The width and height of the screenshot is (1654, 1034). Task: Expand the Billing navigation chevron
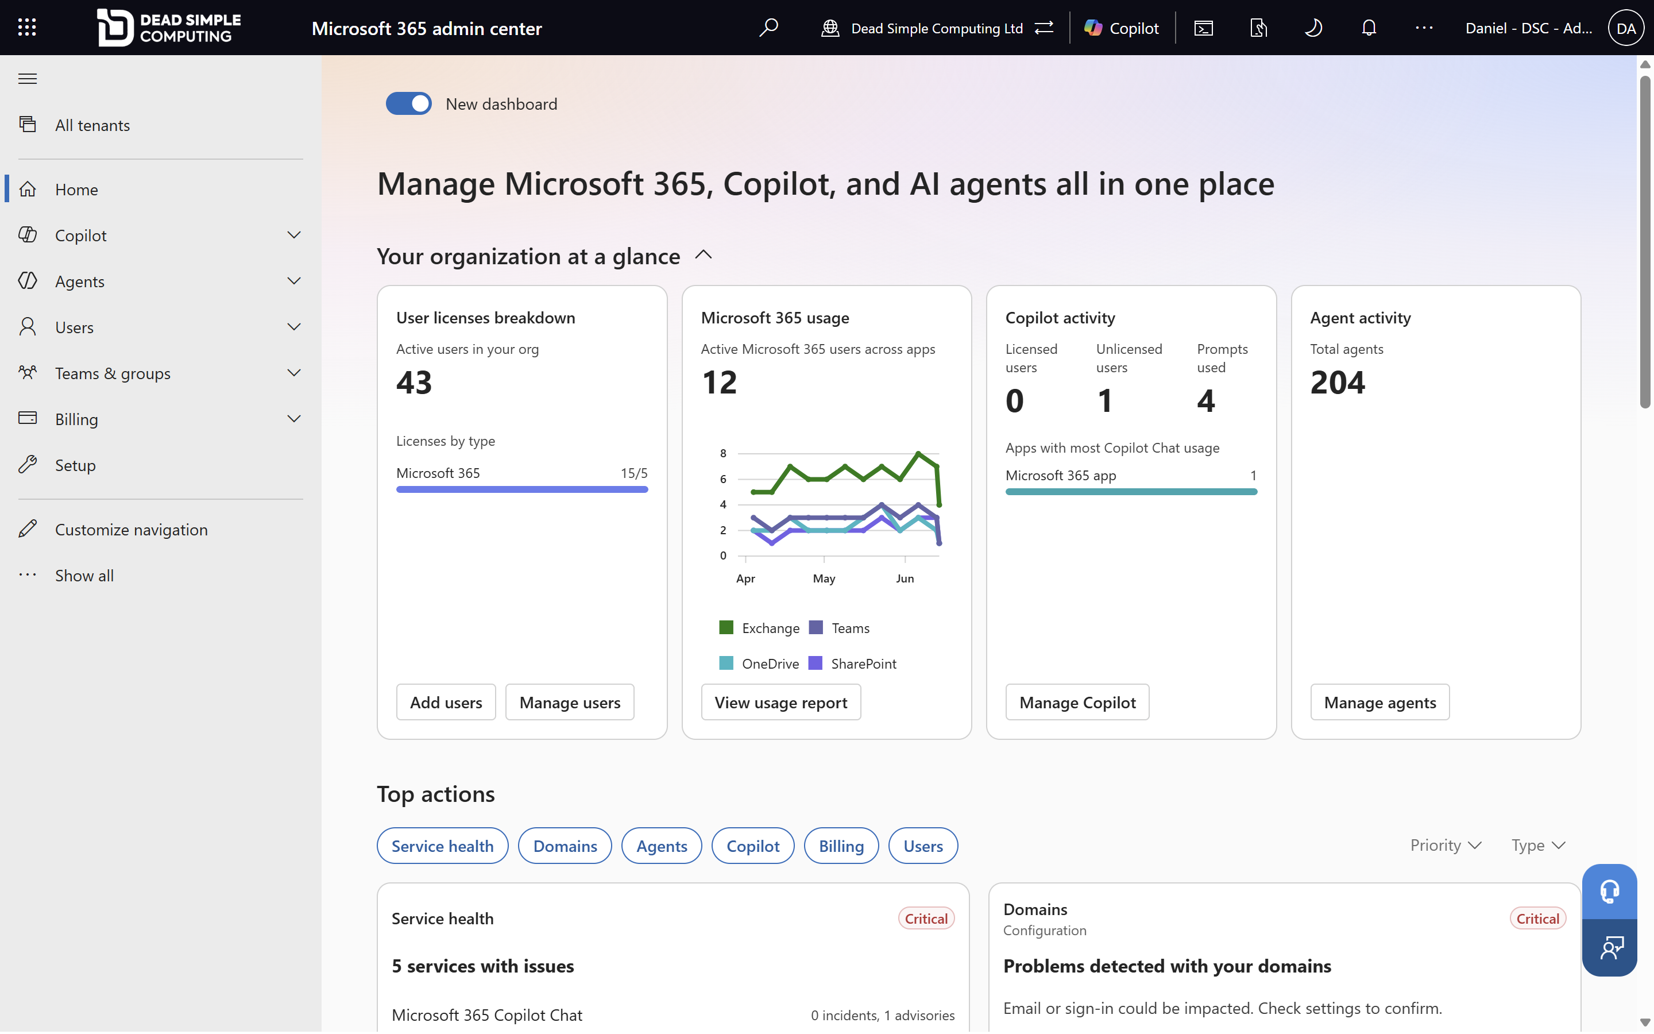tap(294, 419)
